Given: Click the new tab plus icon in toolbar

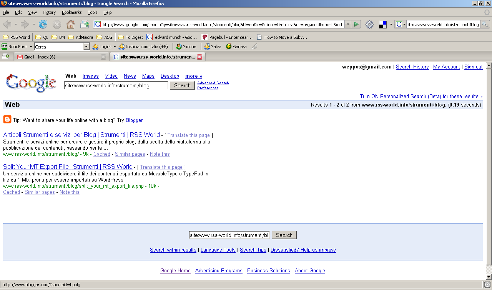Looking at the screenshot, I should click(x=85, y=25).
